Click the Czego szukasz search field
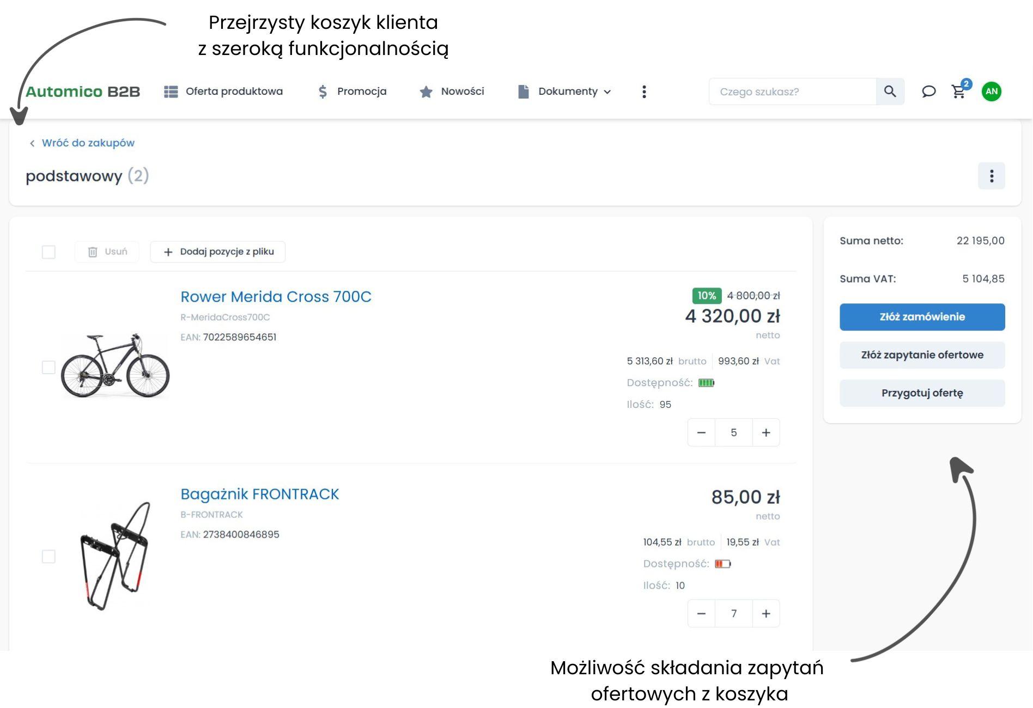This screenshot has width=1033, height=708. (x=792, y=91)
